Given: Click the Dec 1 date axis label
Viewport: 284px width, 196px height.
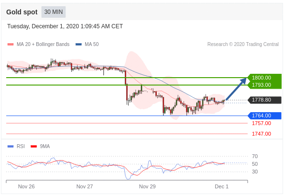Looking at the screenshot, I should pos(221,186).
